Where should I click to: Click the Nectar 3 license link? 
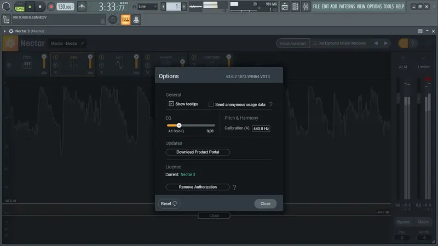point(188,174)
